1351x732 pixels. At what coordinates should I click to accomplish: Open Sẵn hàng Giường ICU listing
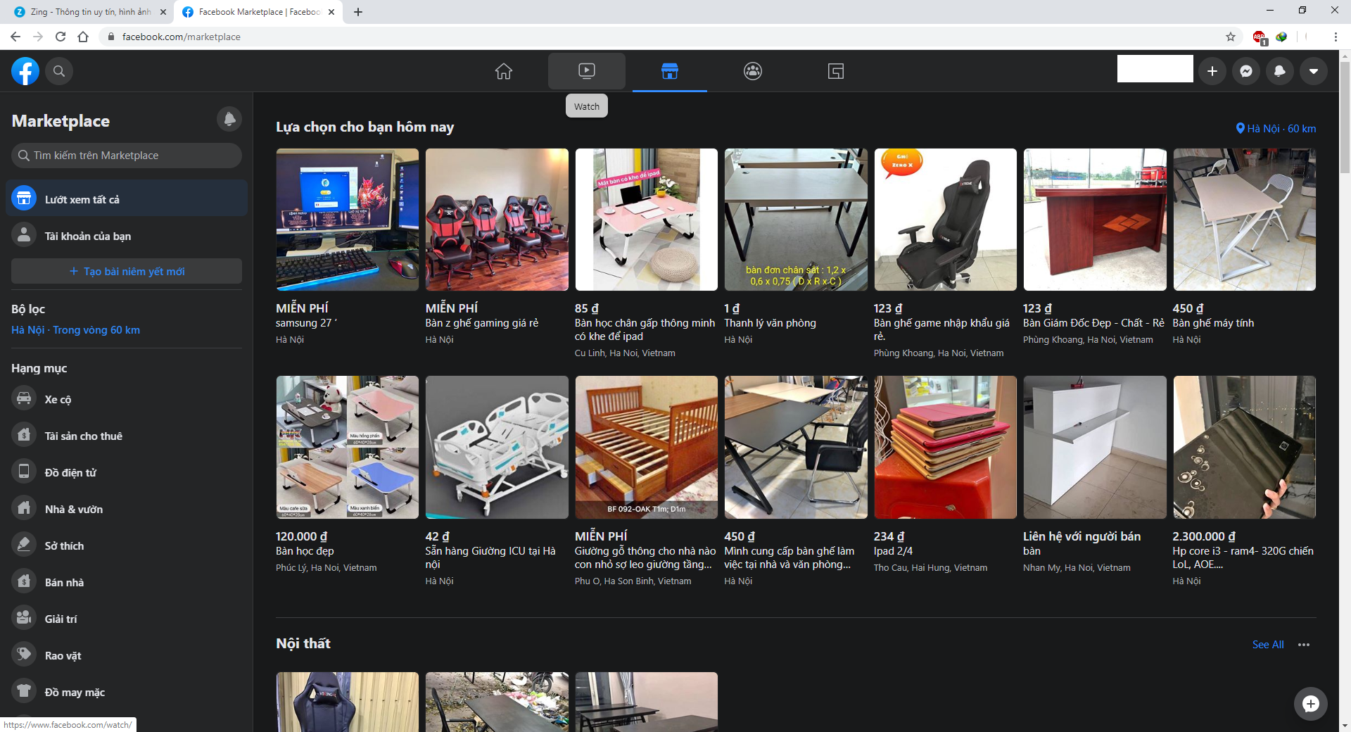point(497,447)
